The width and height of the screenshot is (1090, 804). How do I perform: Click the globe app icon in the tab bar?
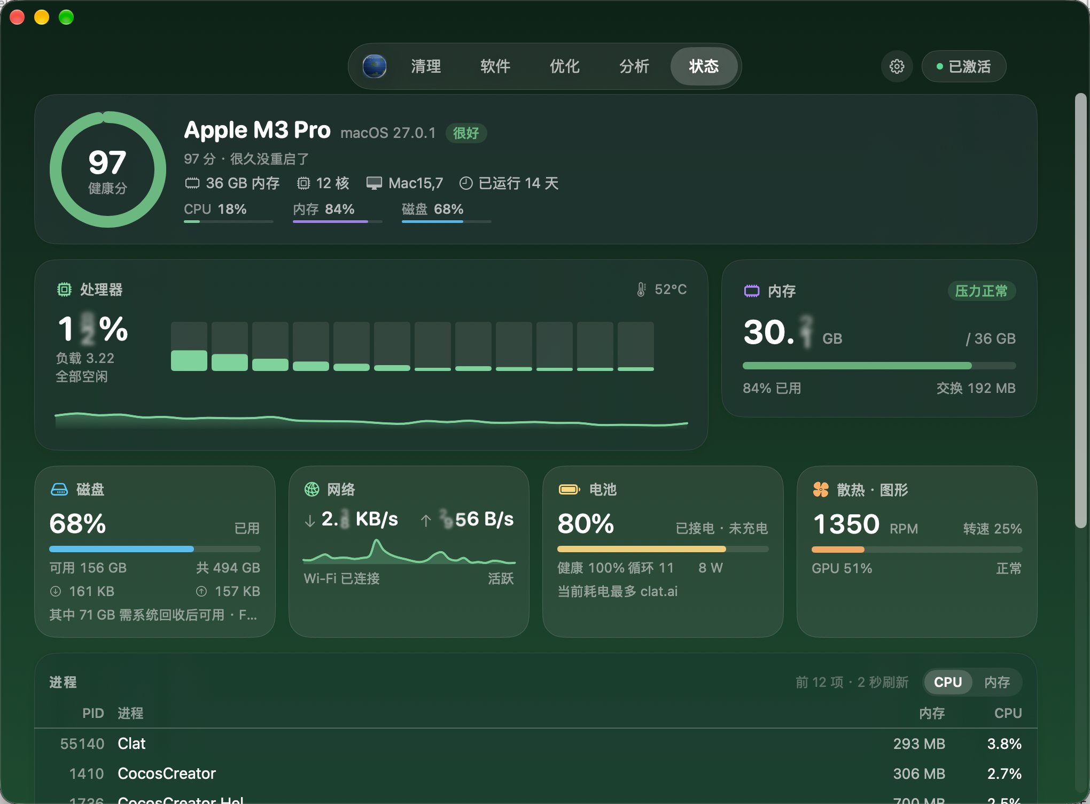[375, 66]
